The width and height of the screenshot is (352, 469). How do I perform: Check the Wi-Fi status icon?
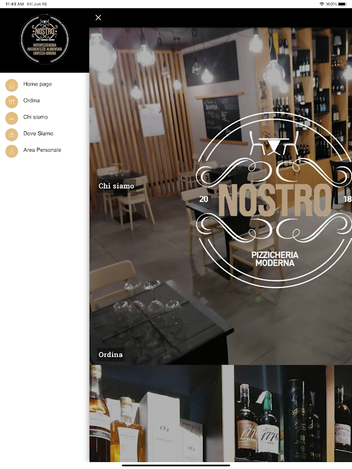coord(321,4)
